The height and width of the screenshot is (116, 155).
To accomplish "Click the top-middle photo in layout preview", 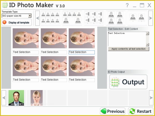I will click(54, 38).
